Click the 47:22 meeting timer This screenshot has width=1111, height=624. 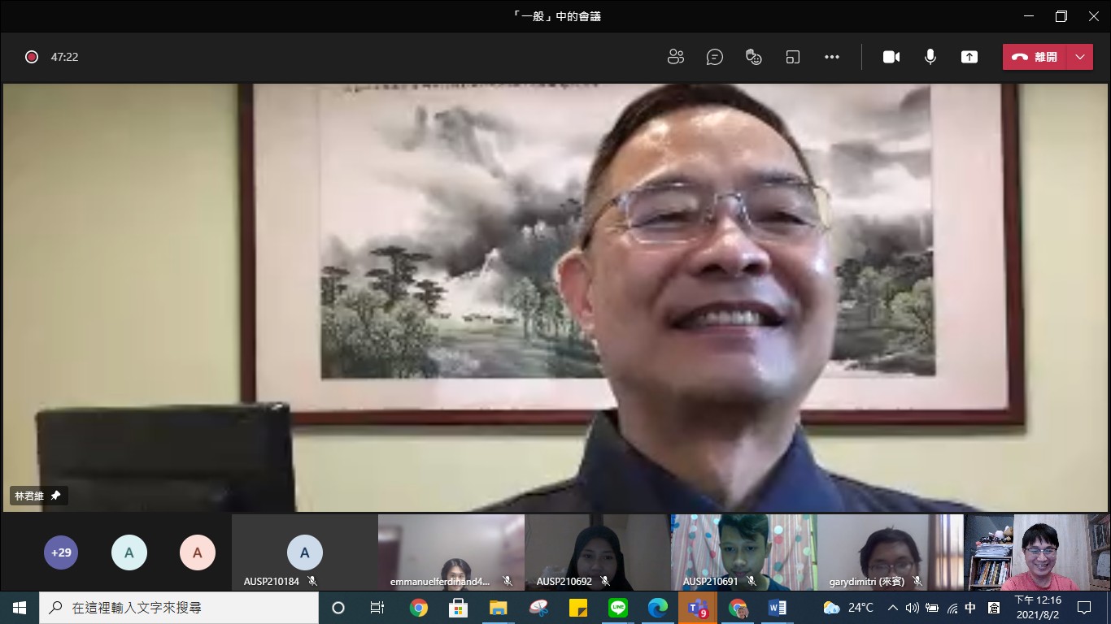point(64,57)
